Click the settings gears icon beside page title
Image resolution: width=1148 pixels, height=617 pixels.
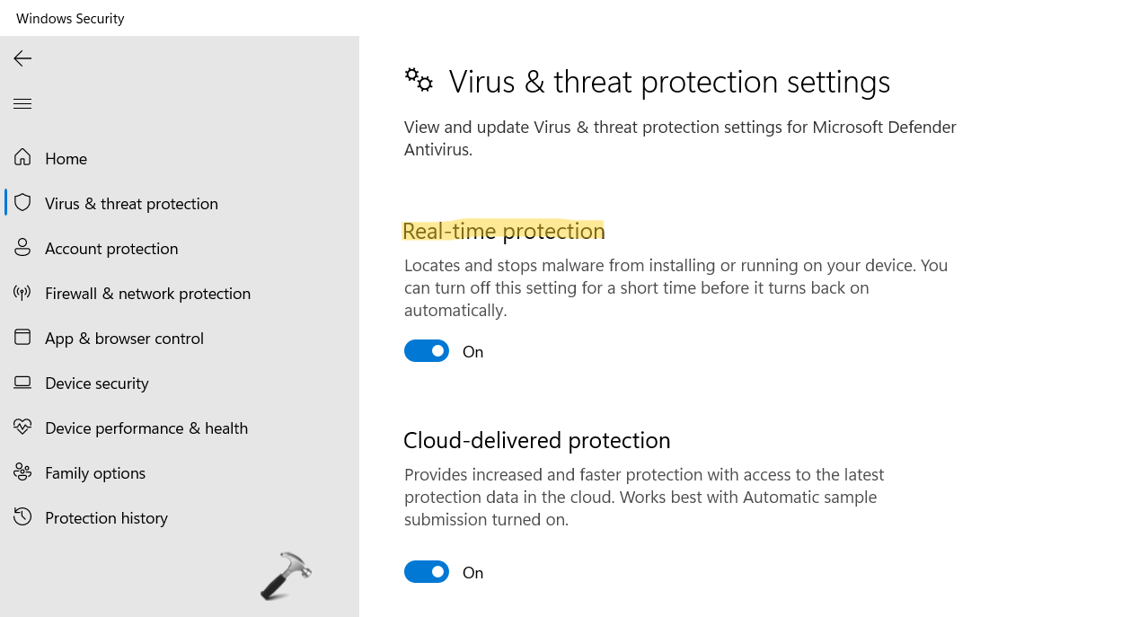[x=419, y=81]
